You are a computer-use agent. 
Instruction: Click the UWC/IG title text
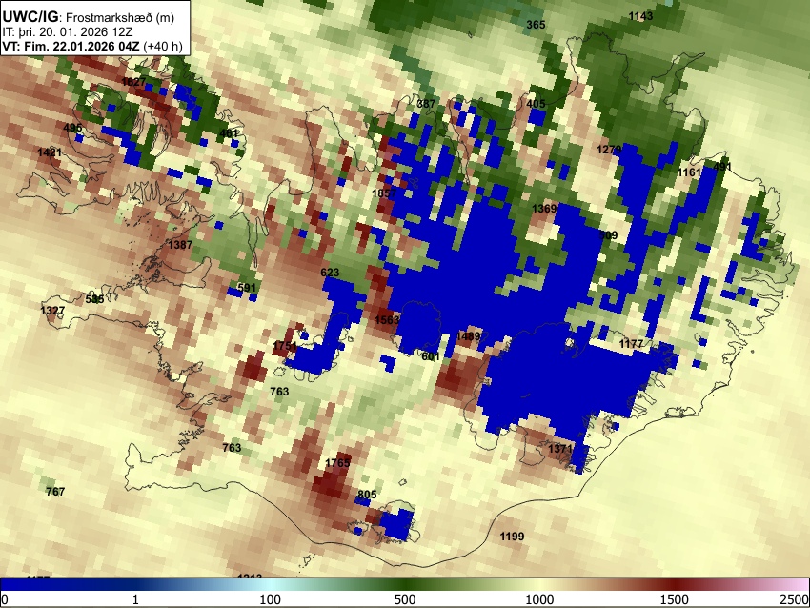click(30, 17)
